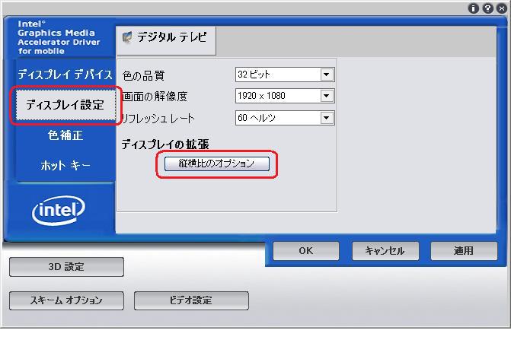This screenshot has width=511, height=362.
Task: Click the OK button
Action: pyautogui.click(x=306, y=251)
